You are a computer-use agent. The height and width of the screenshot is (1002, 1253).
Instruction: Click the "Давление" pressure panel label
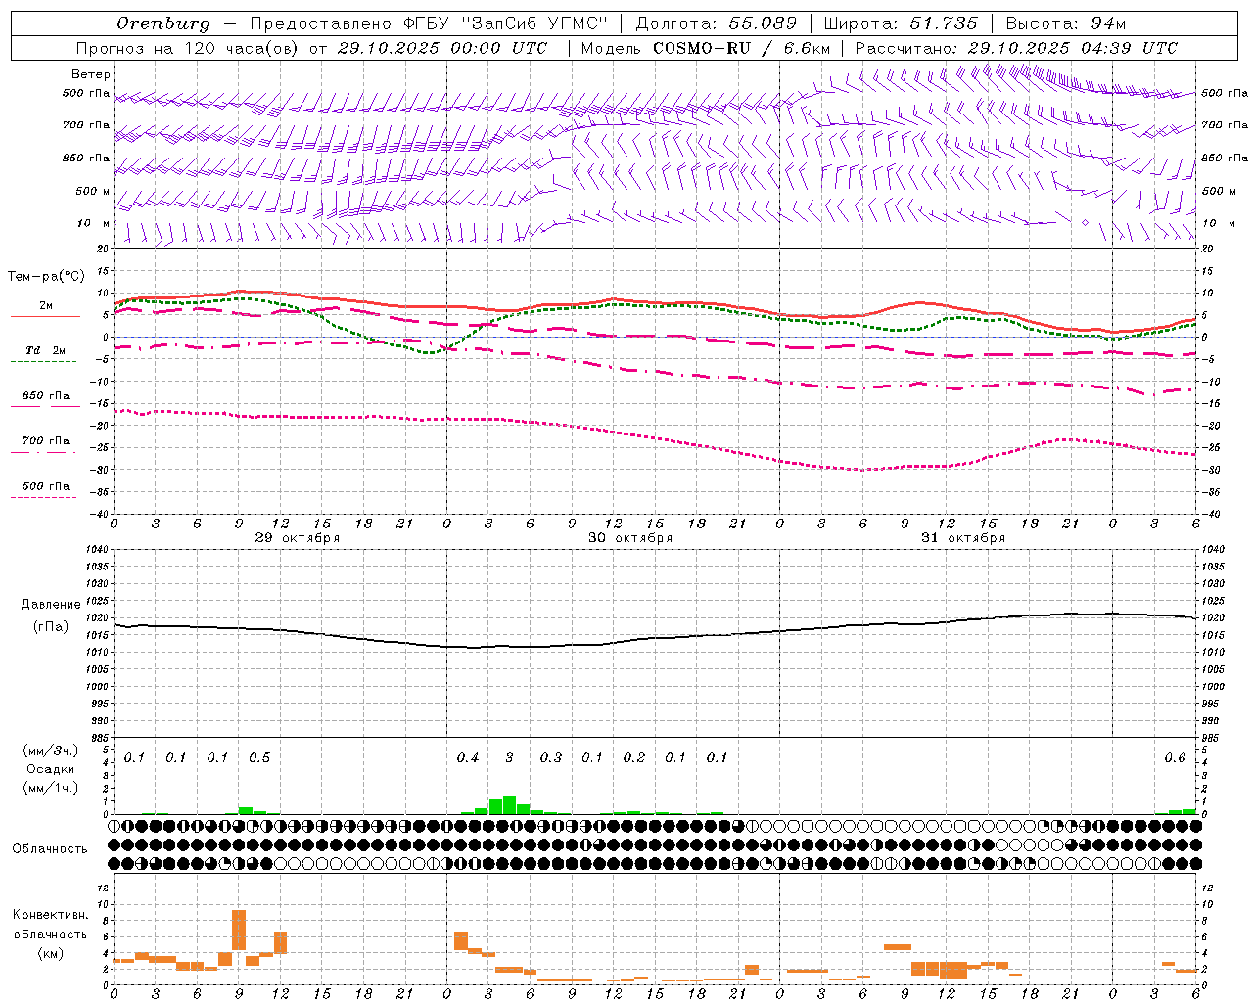51,605
